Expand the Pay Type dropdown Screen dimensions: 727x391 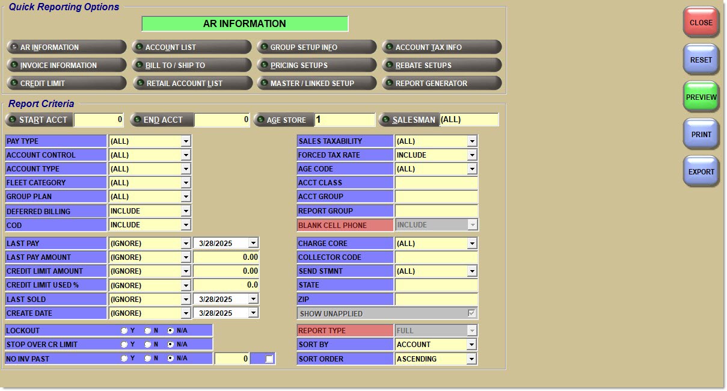point(186,141)
